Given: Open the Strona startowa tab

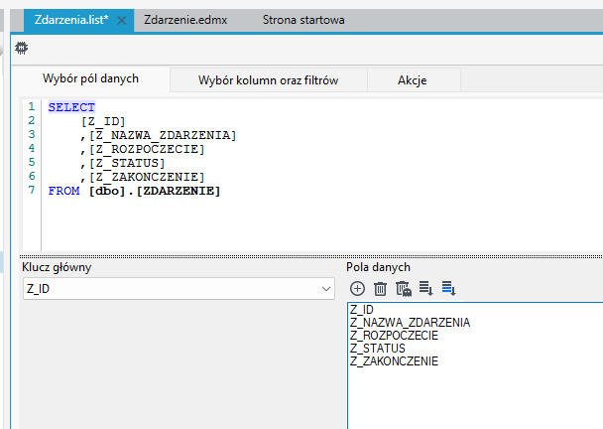Looking at the screenshot, I should pyautogui.click(x=303, y=20).
